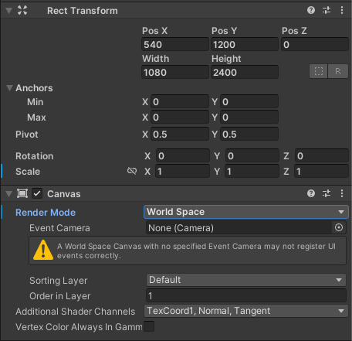Screen dimensions: 352x341
Task: Disable the Canvas component checkbox
Action: click(x=37, y=193)
